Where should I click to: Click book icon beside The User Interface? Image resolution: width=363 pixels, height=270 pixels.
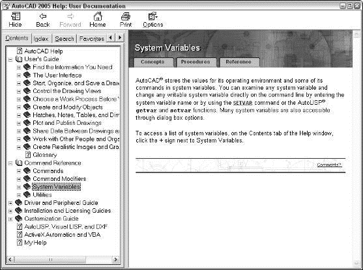(x=27, y=75)
